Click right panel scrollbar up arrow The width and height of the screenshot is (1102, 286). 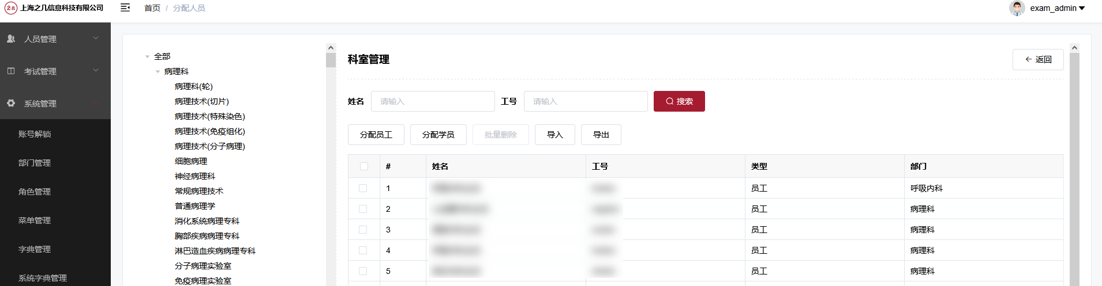[1074, 48]
